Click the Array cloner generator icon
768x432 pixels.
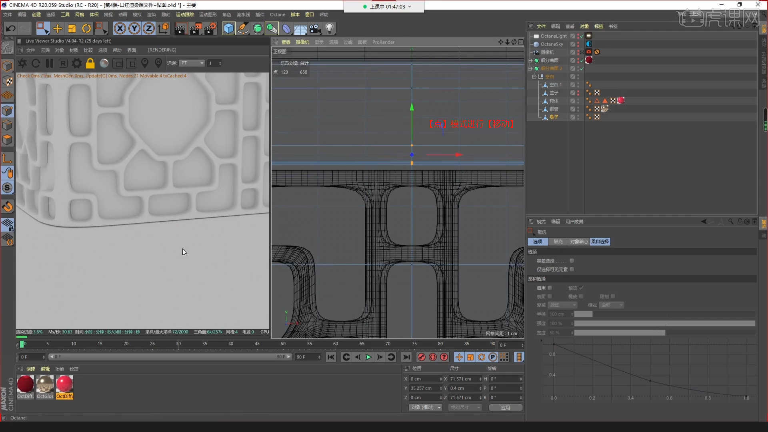point(272,28)
